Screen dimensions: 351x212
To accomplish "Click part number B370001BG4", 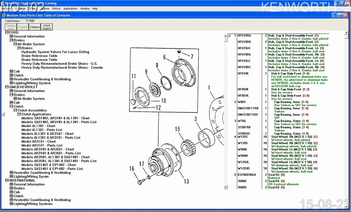I will 247,174.
